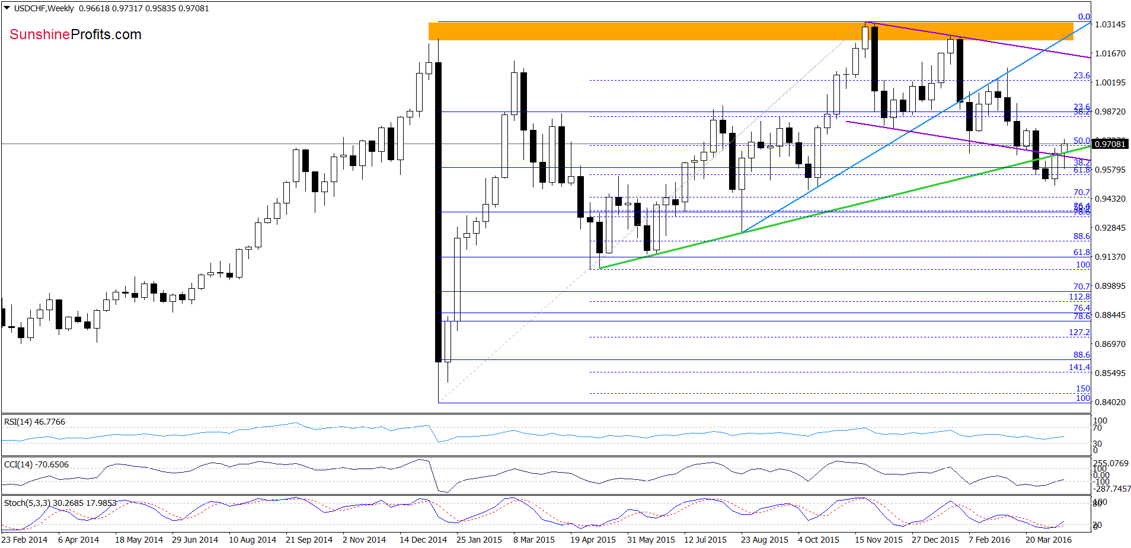The width and height of the screenshot is (1131, 548).
Task: Click the 0.85495 price axis label
Action: 1110,373
